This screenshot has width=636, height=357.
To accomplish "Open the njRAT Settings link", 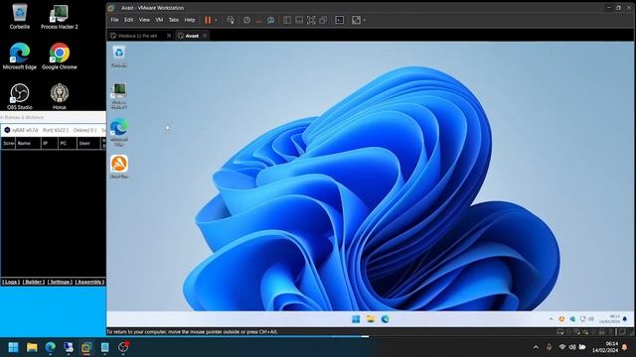I will 60,282.
